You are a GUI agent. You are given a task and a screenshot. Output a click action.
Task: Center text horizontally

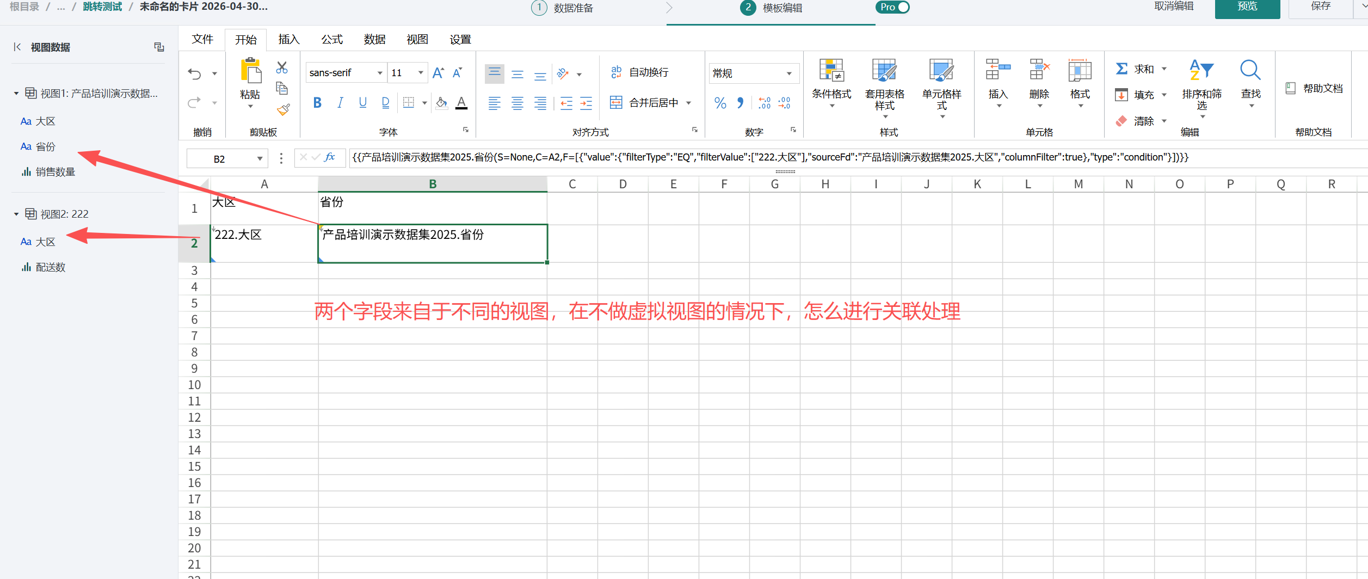tap(517, 103)
